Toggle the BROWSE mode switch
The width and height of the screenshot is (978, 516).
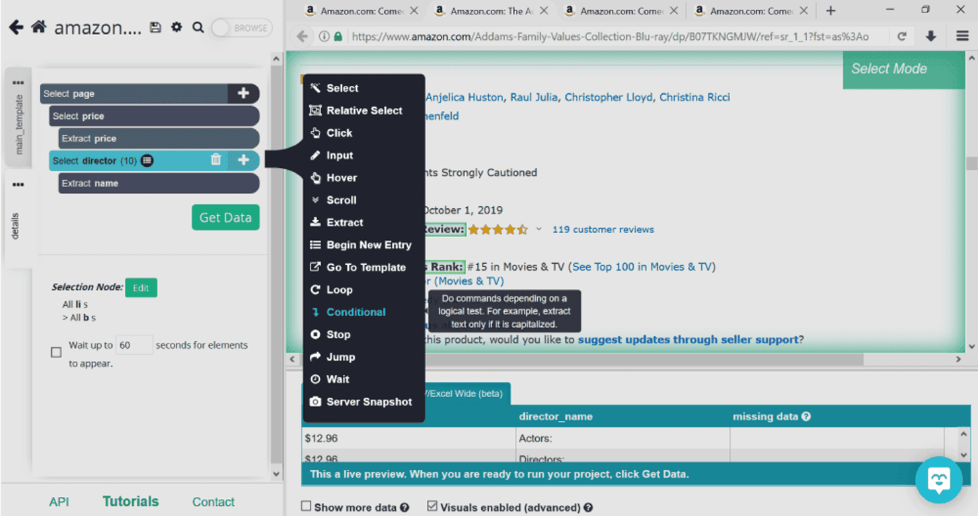click(242, 28)
